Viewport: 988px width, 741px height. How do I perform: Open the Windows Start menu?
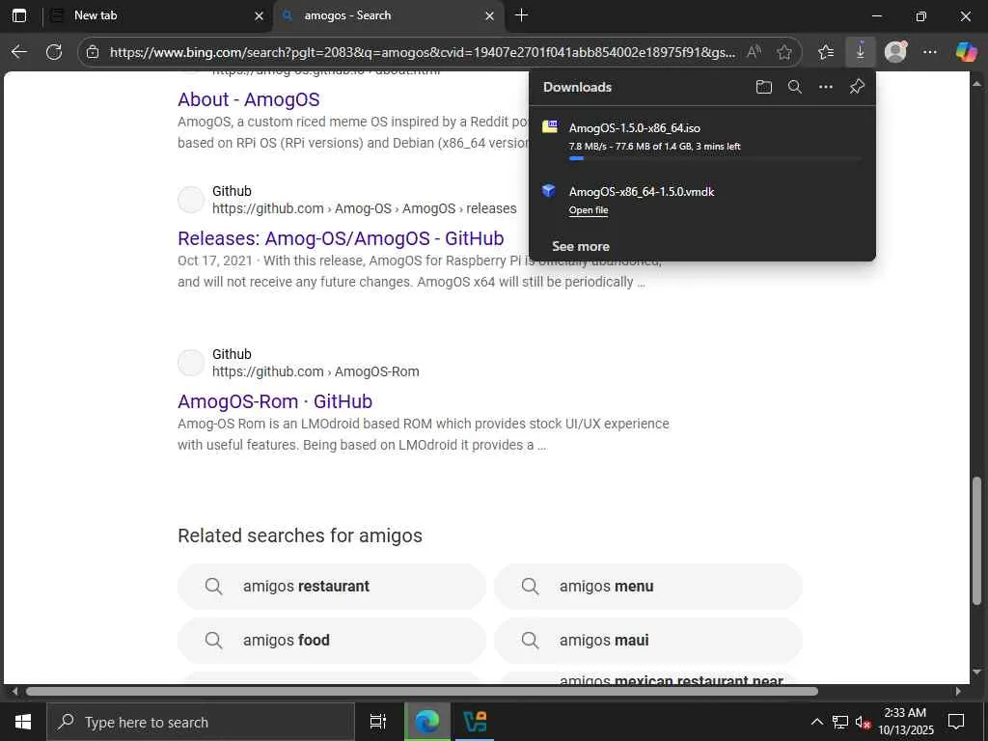(23, 722)
